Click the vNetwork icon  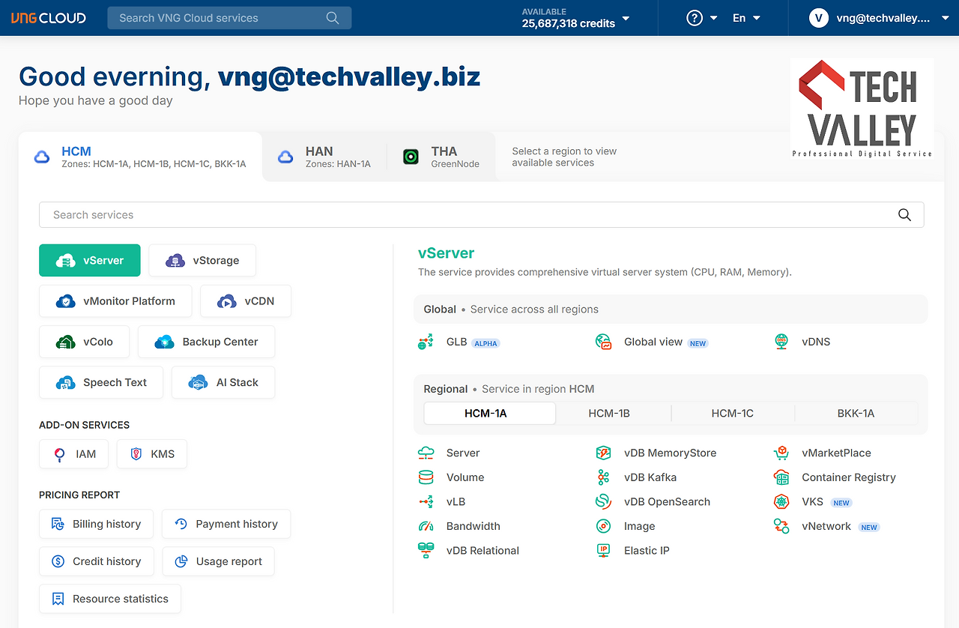point(781,526)
